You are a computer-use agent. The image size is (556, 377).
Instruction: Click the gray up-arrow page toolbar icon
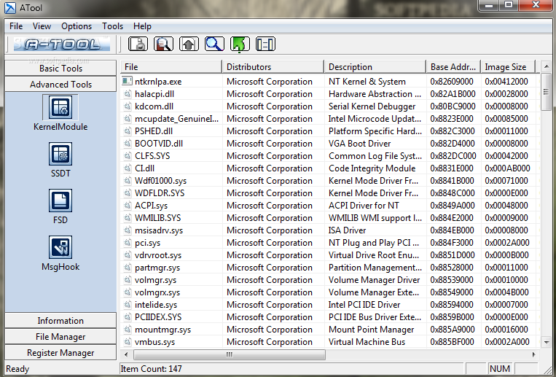tap(189, 44)
